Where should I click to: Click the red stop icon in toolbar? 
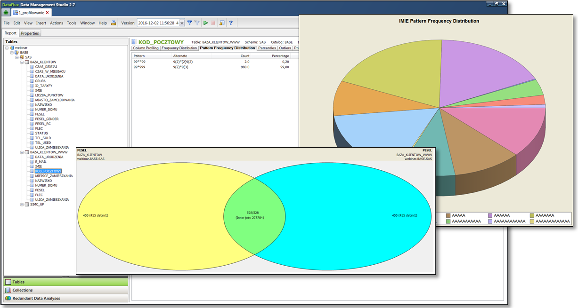213,23
